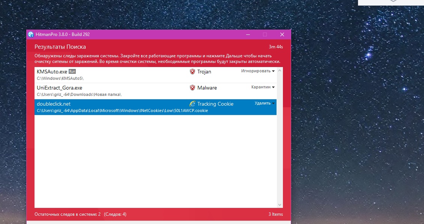This screenshot has width=424, height=224.
Task: Click the 50L1AWCP.cookie file path
Action: pyautogui.click(x=122, y=111)
